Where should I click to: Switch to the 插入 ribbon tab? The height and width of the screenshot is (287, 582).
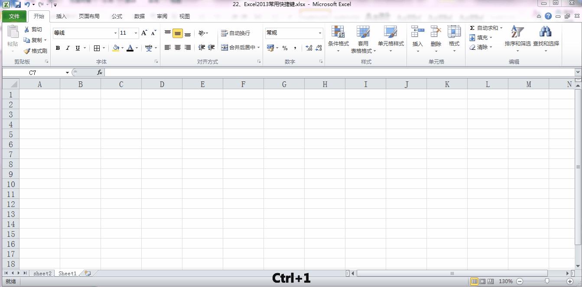point(61,16)
